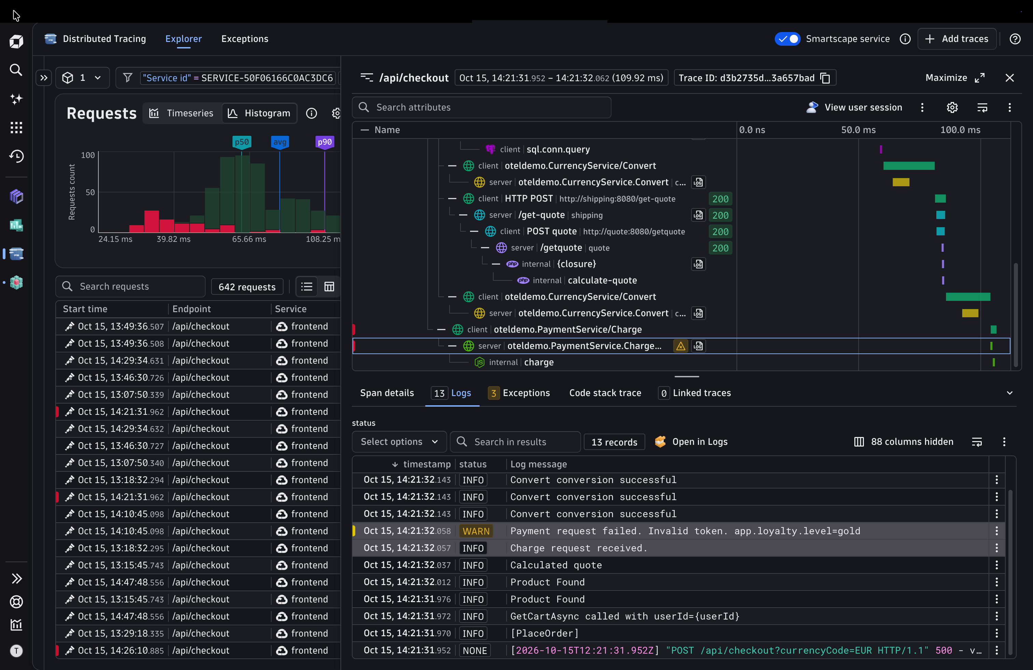
Task: Select the table view toggle for requests
Action: pos(329,287)
